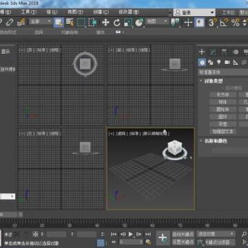Click the 长方体 (Box) button
Viewport: 248px width, 248px height.
click(x=223, y=94)
